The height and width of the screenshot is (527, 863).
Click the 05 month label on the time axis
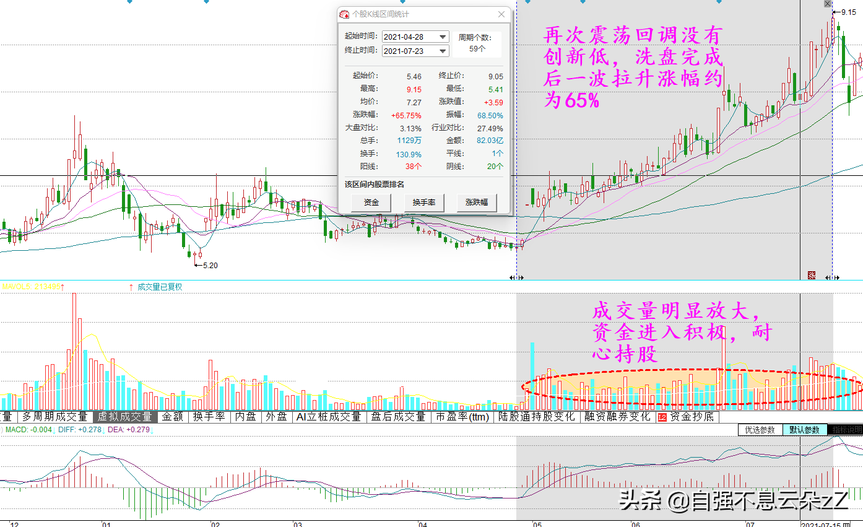pyautogui.click(x=537, y=524)
